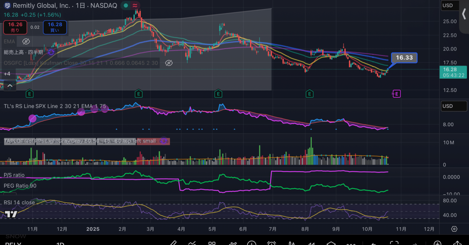Open the earnings marker in February
469x245 pixels.
(x=139, y=94)
